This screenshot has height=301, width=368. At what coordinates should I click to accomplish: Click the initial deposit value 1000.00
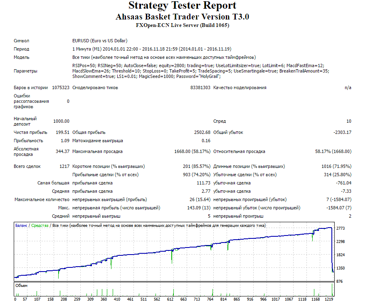(x=61, y=121)
